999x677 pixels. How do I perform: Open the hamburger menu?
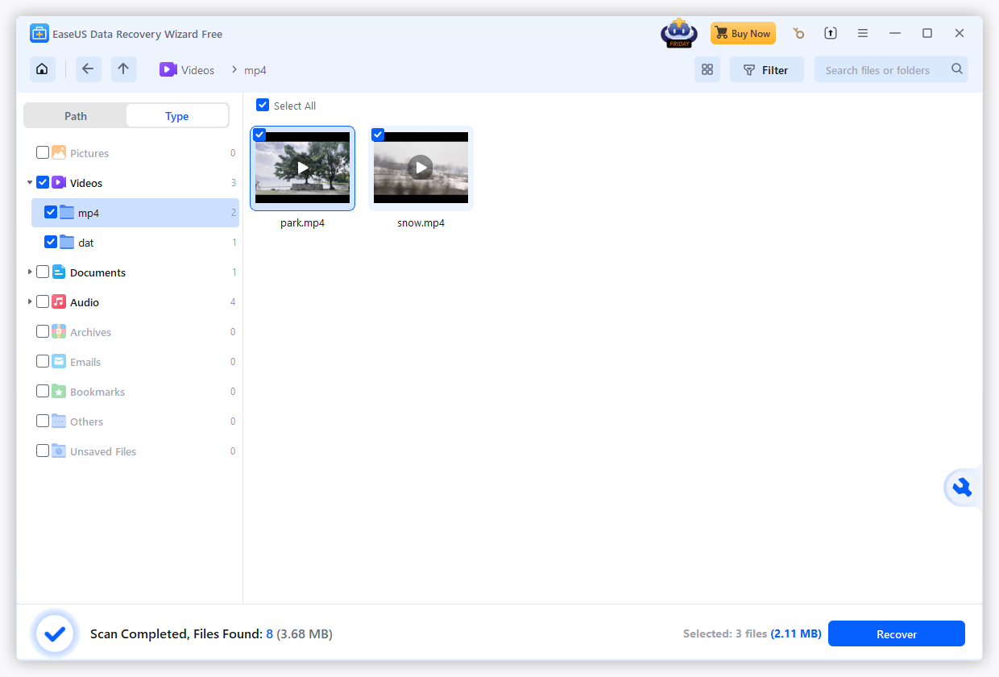point(863,33)
